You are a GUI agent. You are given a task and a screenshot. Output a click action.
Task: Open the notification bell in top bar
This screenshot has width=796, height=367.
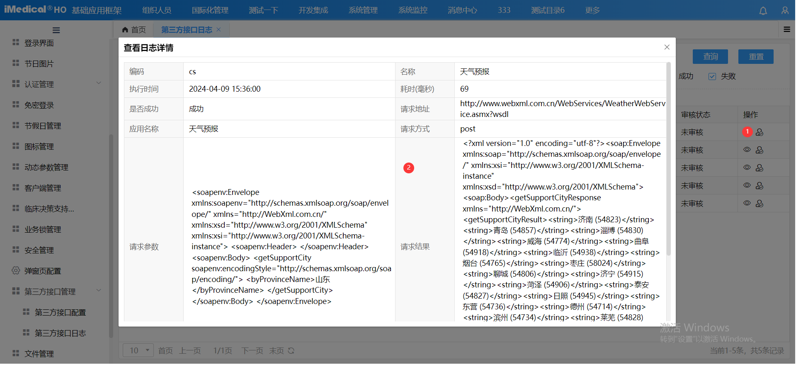coord(763,11)
